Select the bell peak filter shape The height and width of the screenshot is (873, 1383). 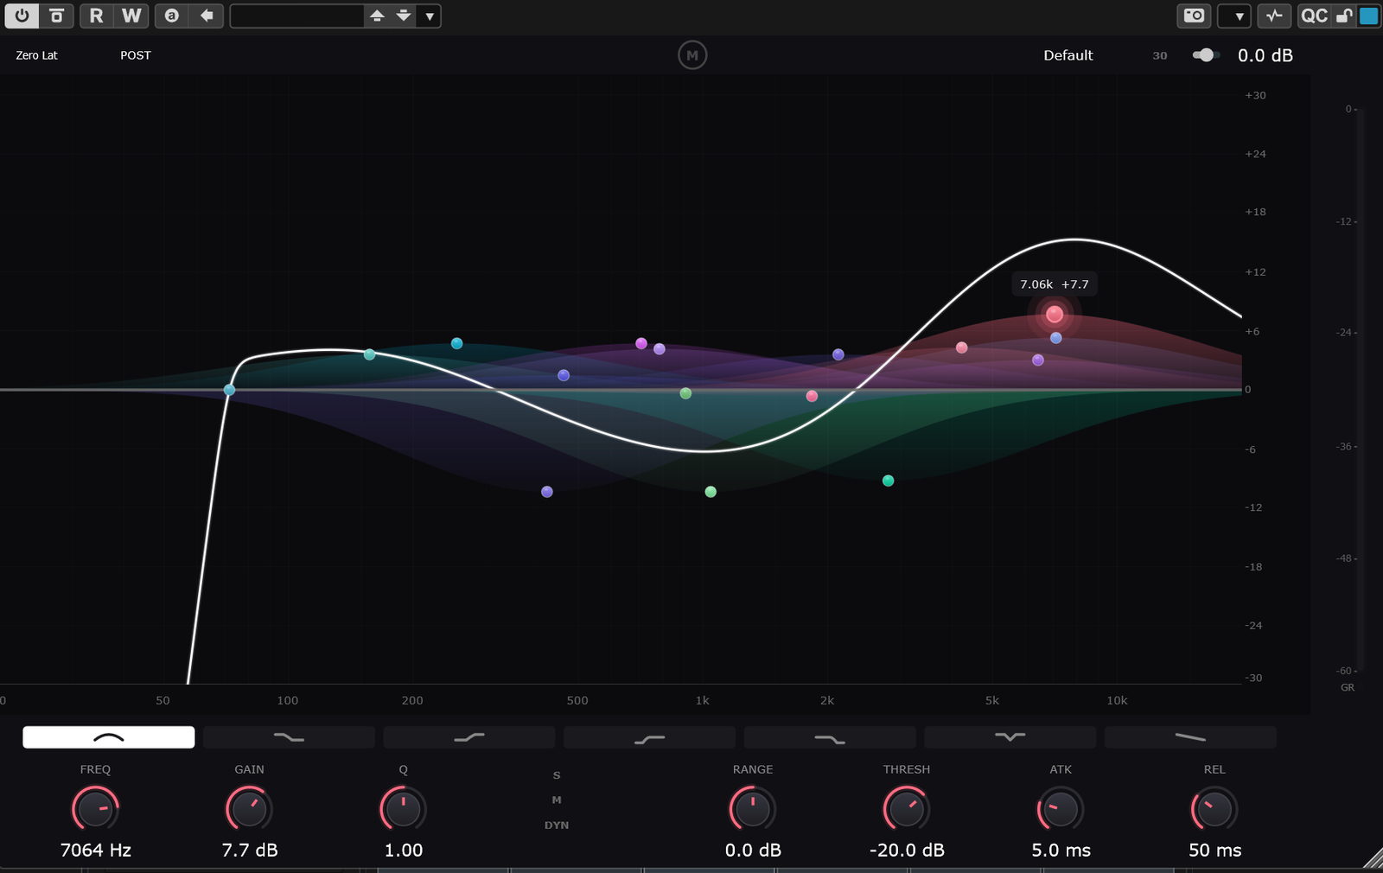point(109,737)
